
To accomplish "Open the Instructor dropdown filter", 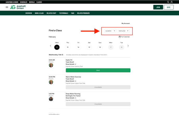I will (x=124, y=31).
